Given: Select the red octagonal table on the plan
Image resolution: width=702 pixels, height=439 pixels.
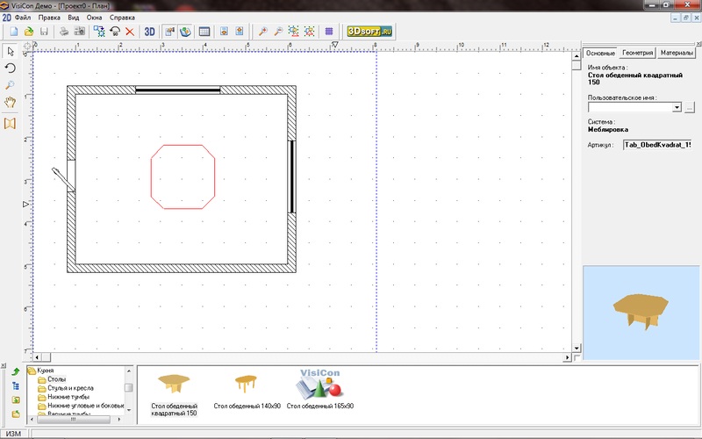Looking at the screenshot, I should [183, 176].
